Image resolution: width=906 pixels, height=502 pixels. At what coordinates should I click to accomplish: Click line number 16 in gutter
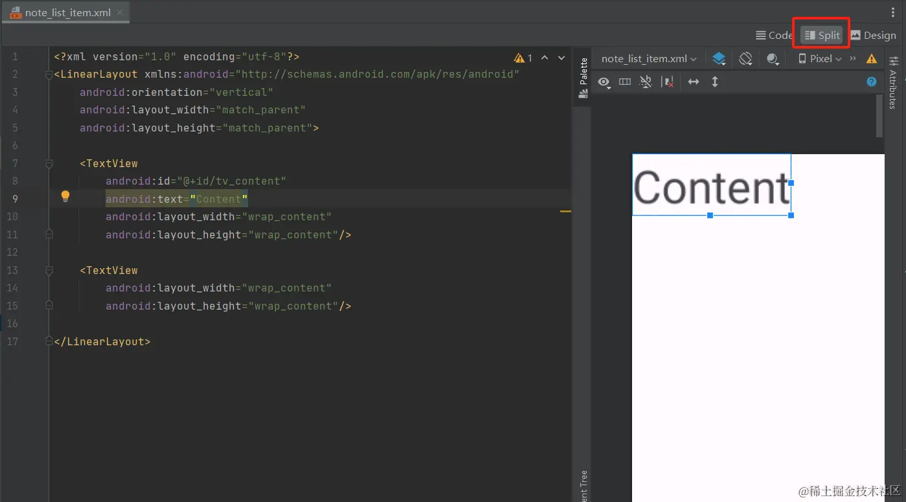click(13, 323)
